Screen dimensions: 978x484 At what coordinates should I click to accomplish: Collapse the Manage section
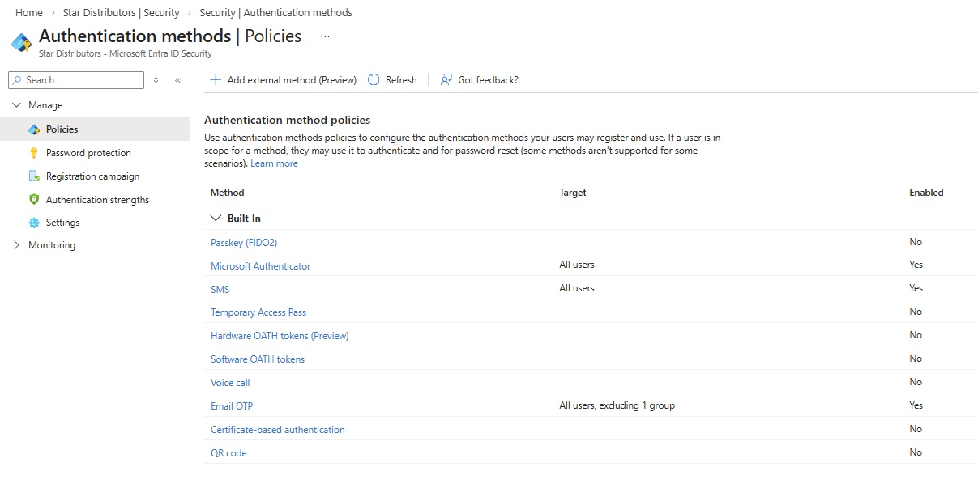(x=17, y=105)
